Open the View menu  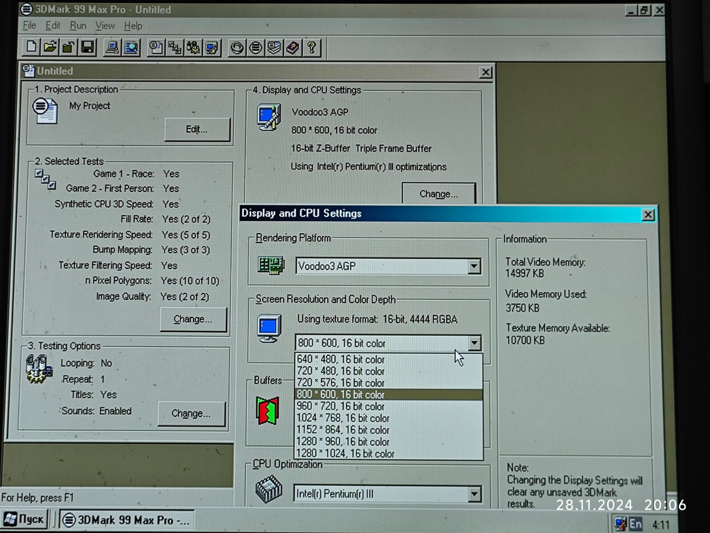(x=105, y=26)
